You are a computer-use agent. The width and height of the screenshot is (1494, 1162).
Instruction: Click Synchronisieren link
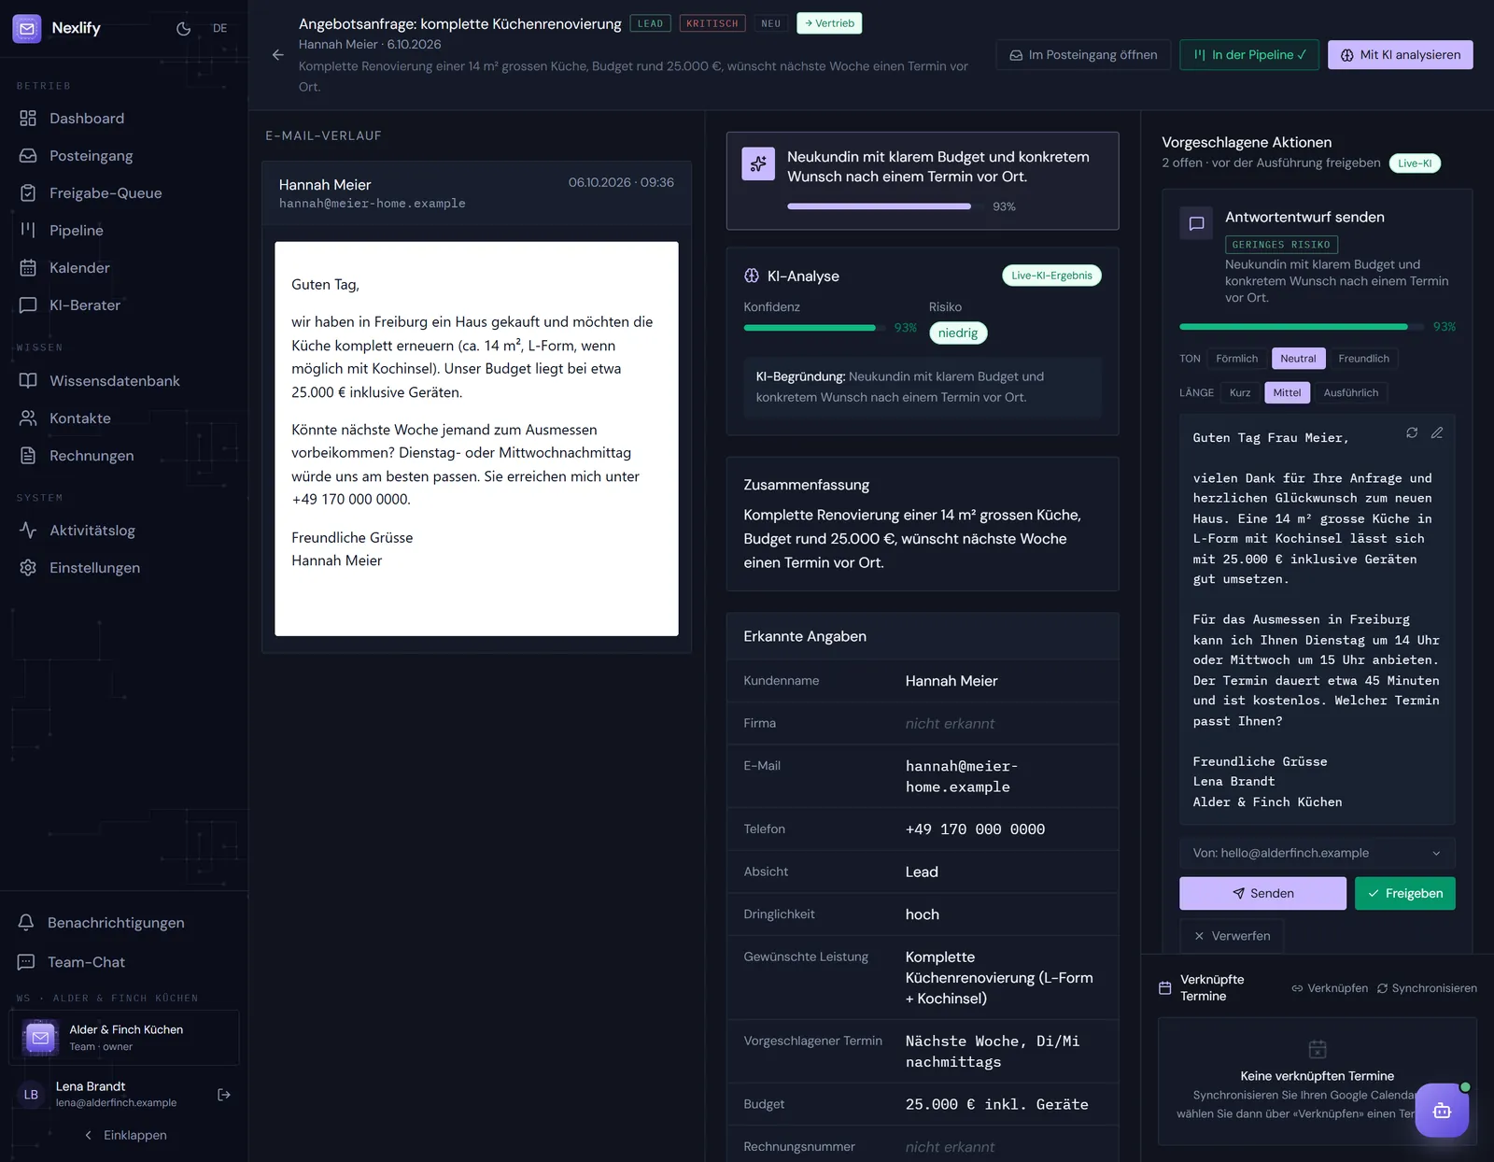(x=1427, y=988)
